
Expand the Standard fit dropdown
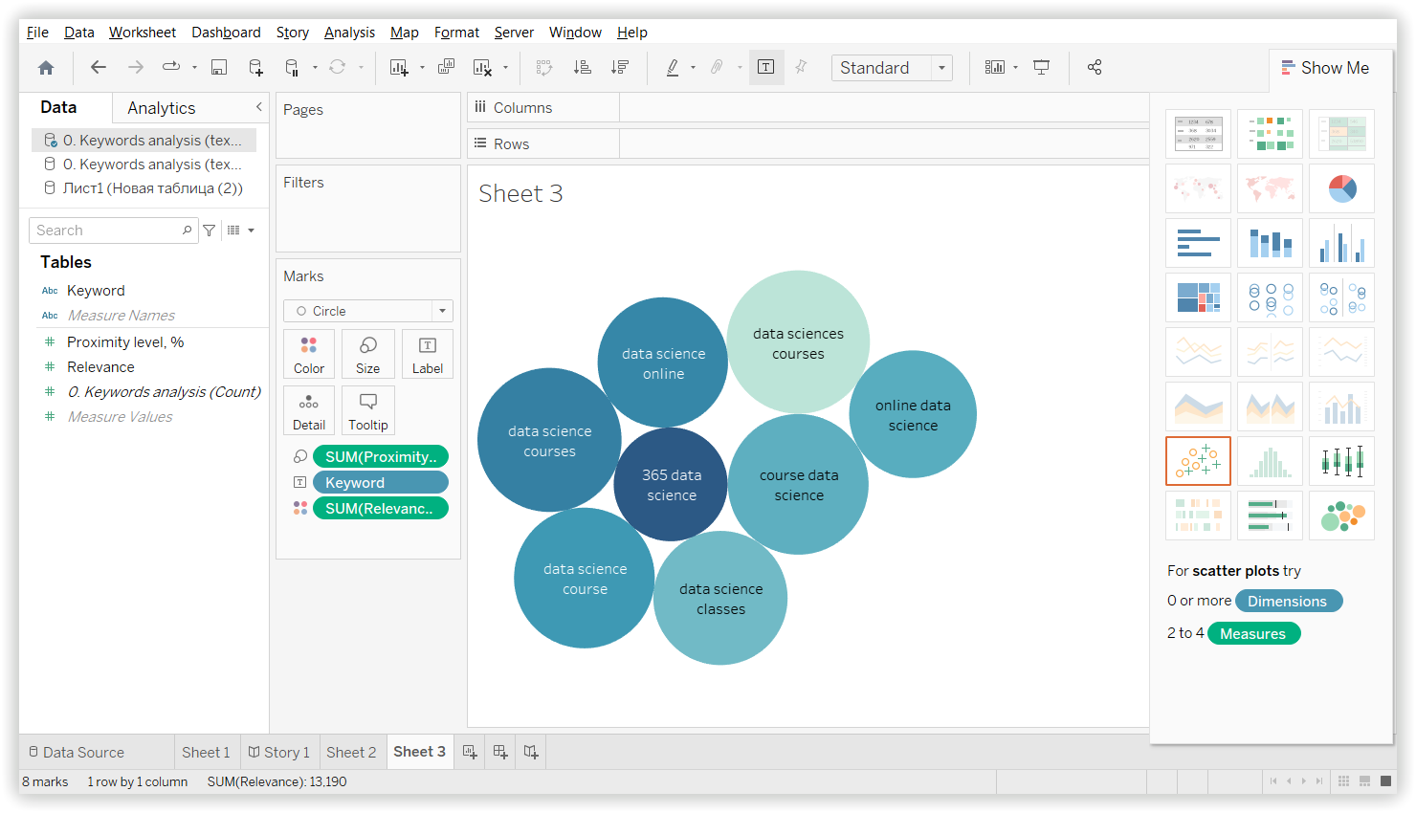[941, 68]
